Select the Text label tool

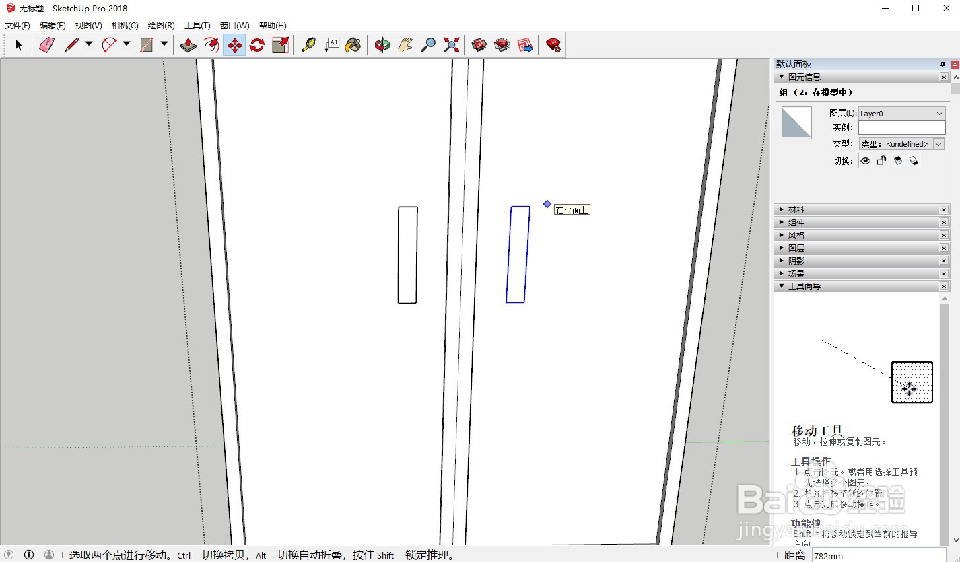pyautogui.click(x=332, y=45)
